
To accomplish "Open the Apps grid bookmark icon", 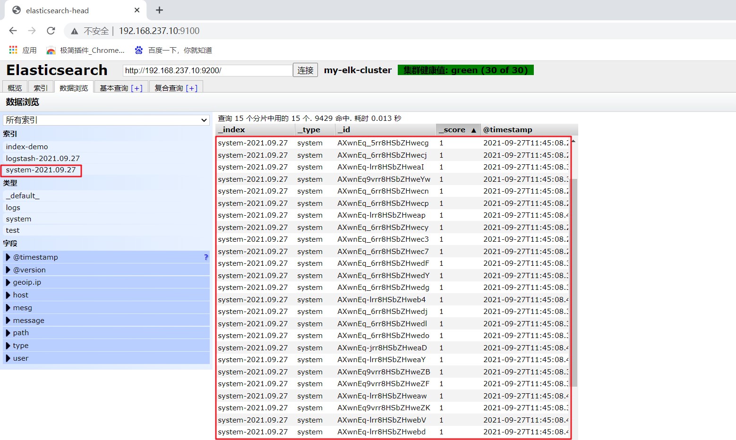I will pyautogui.click(x=13, y=50).
